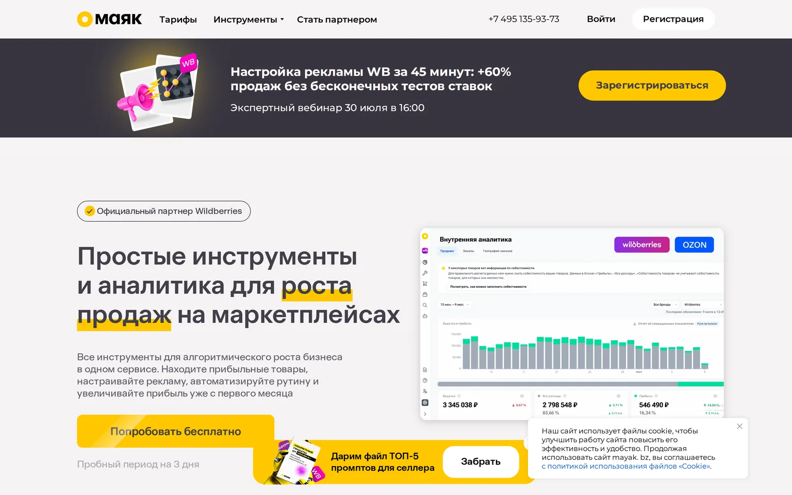Open the Wildberries store dropdown in preview
Screen dimensions: 792x495
[702, 305]
